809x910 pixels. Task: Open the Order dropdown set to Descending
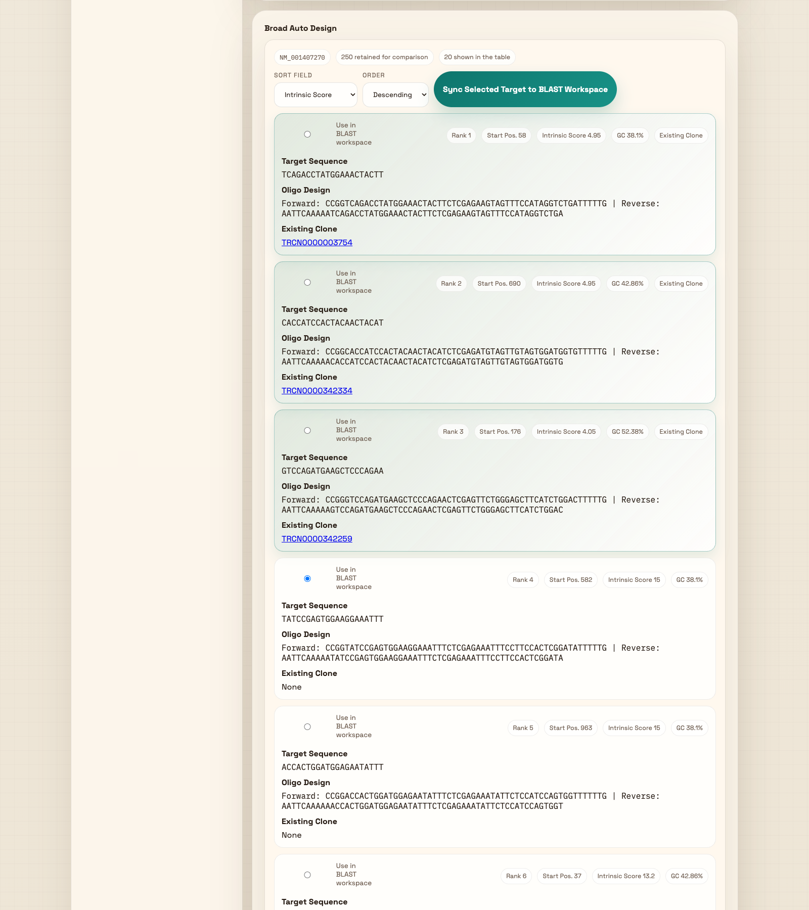click(x=395, y=95)
